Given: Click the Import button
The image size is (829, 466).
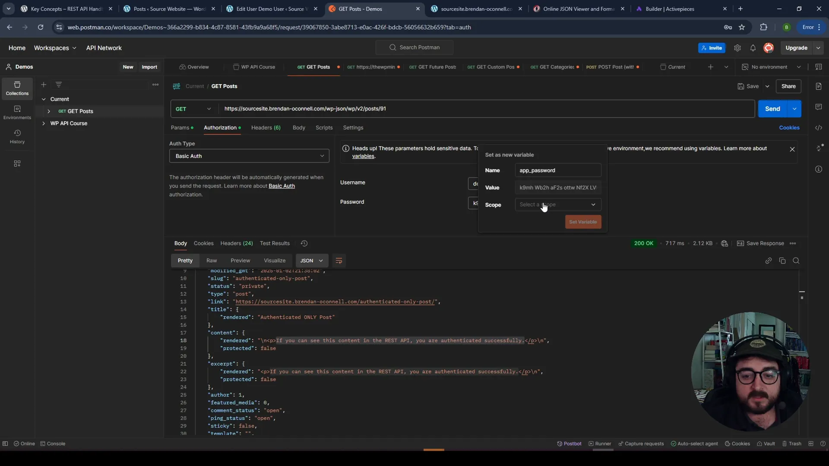Looking at the screenshot, I should click(149, 67).
